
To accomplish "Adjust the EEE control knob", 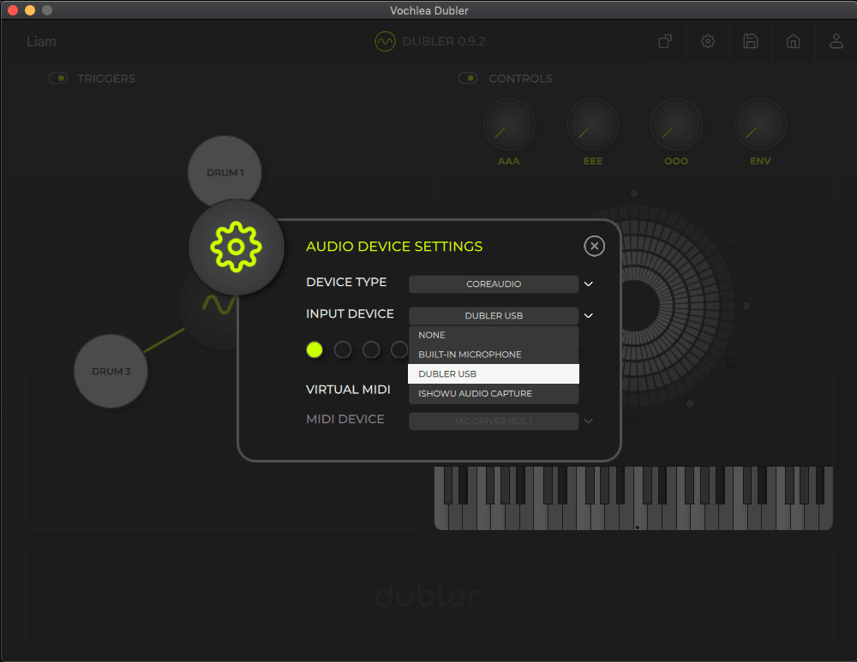I will 593,125.
